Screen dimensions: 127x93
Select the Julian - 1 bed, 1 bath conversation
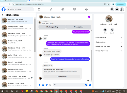(17, 56)
